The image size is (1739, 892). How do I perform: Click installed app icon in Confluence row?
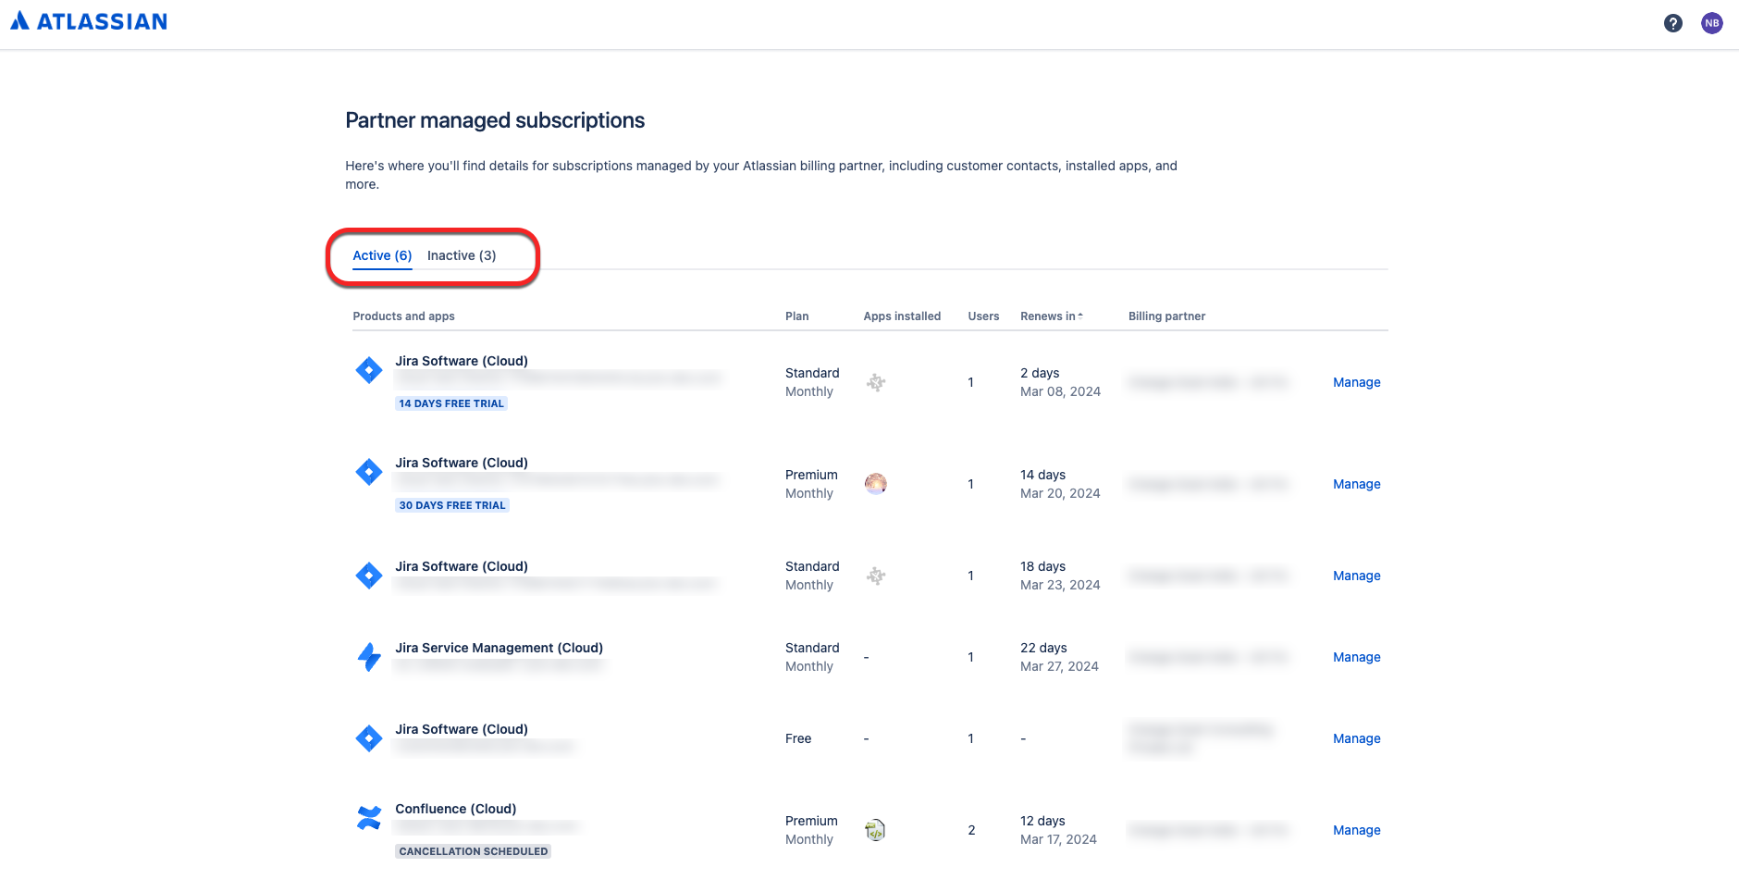(875, 830)
